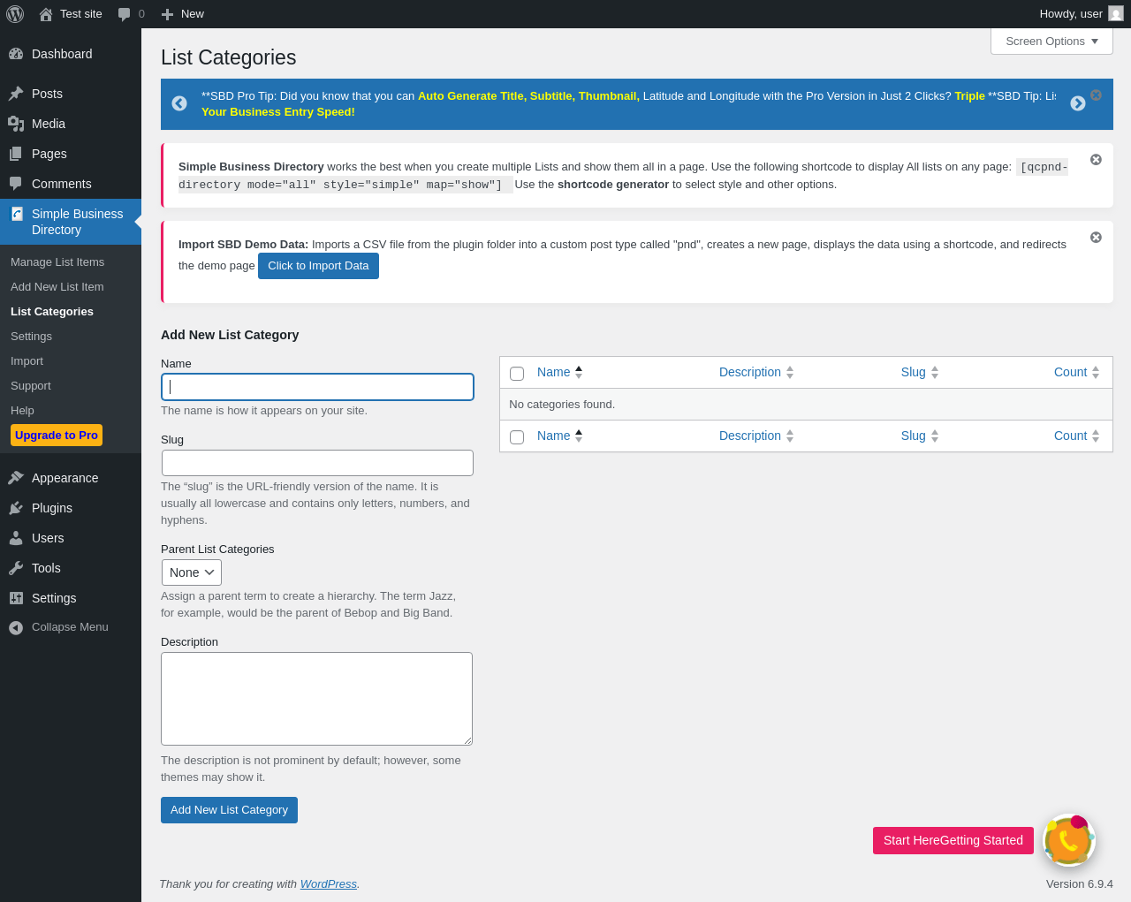Show previous Pro tip with left arrow
Screen dimensions: 1131x902
(x=179, y=103)
